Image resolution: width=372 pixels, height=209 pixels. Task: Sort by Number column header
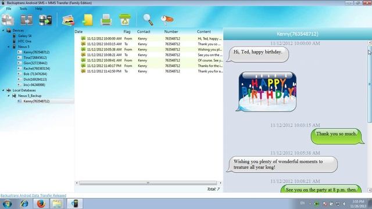(x=171, y=31)
